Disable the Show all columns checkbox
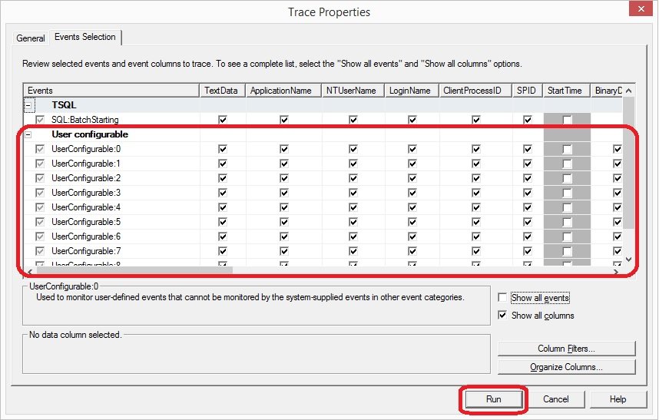Viewport: 659px width, 420px height. (x=502, y=315)
